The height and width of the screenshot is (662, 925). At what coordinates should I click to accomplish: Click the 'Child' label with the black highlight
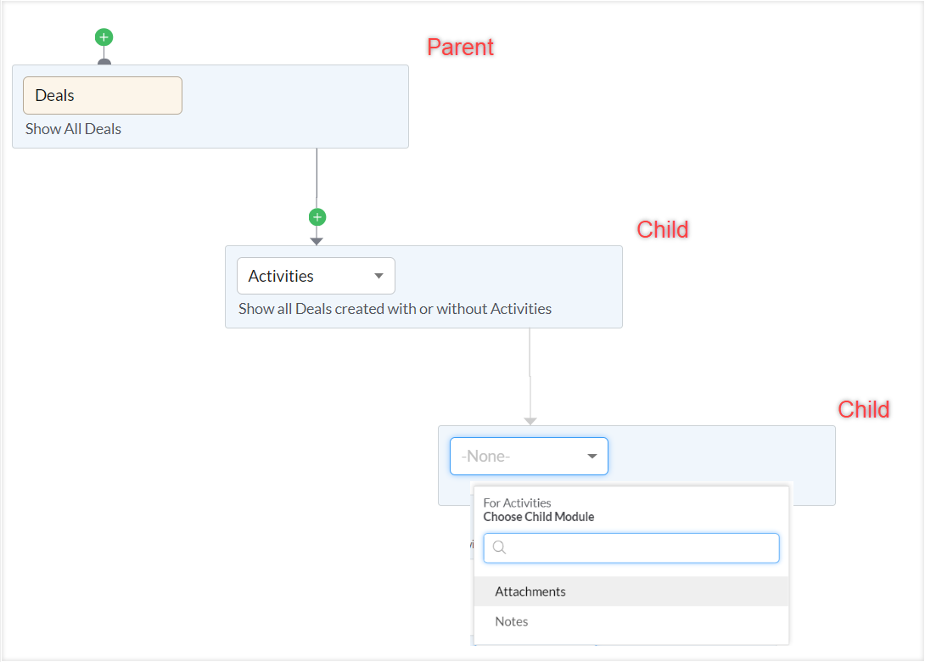pos(864,410)
